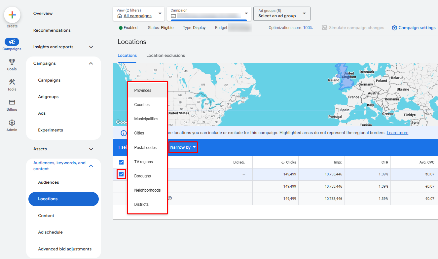Image resolution: width=438 pixels, height=259 pixels.
Task: Open Campaigns sub-item in sidebar
Action: tap(49, 80)
